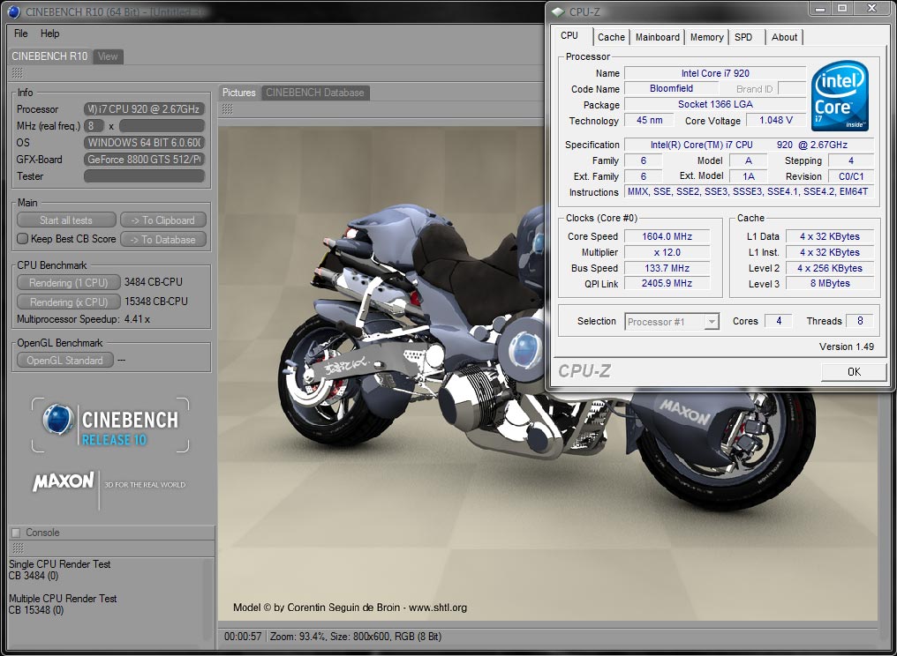Open the Memory tab in CPU-Z

tap(706, 37)
